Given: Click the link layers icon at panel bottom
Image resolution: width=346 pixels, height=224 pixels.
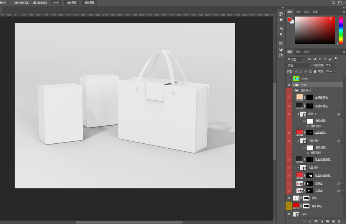Looking at the screenshot, I should coord(304,221).
